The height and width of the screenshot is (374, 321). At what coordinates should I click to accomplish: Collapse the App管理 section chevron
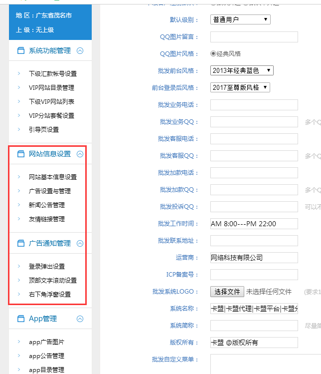point(80,319)
